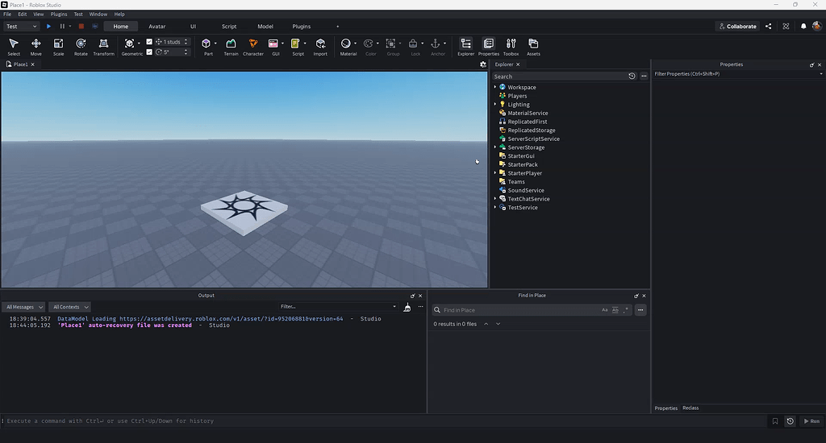The width and height of the screenshot is (826, 443).
Task: Open the Test mode dropdown
Action: [22, 27]
